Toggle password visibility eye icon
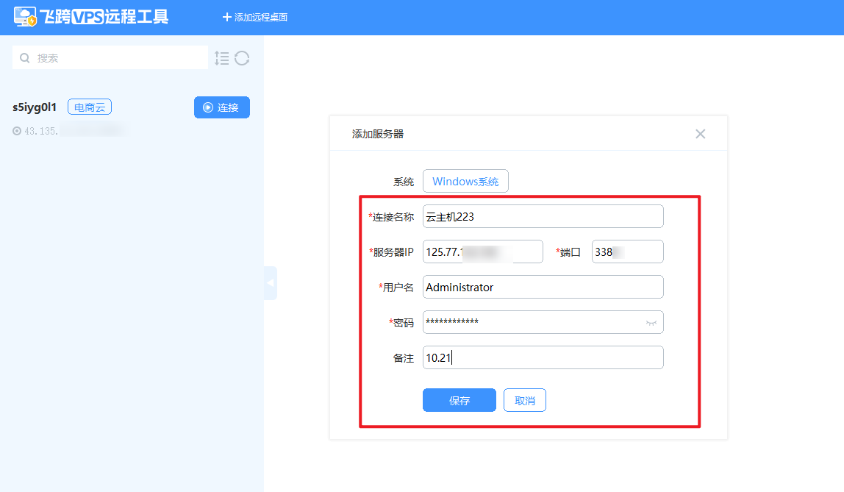 (651, 323)
